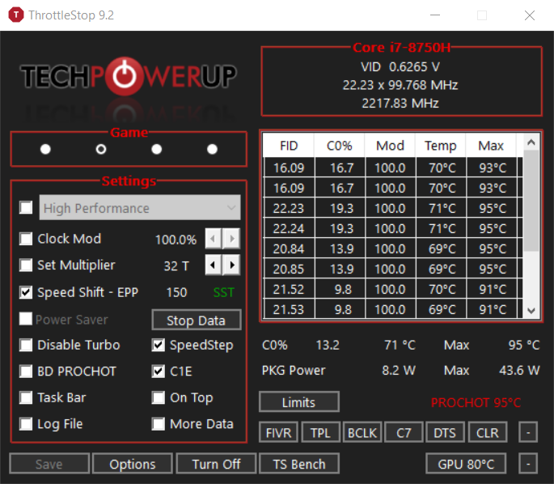The height and width of the screenshot is (484, 554).
Task: Open the High Performance dropdown
Action: click(140, 207)
